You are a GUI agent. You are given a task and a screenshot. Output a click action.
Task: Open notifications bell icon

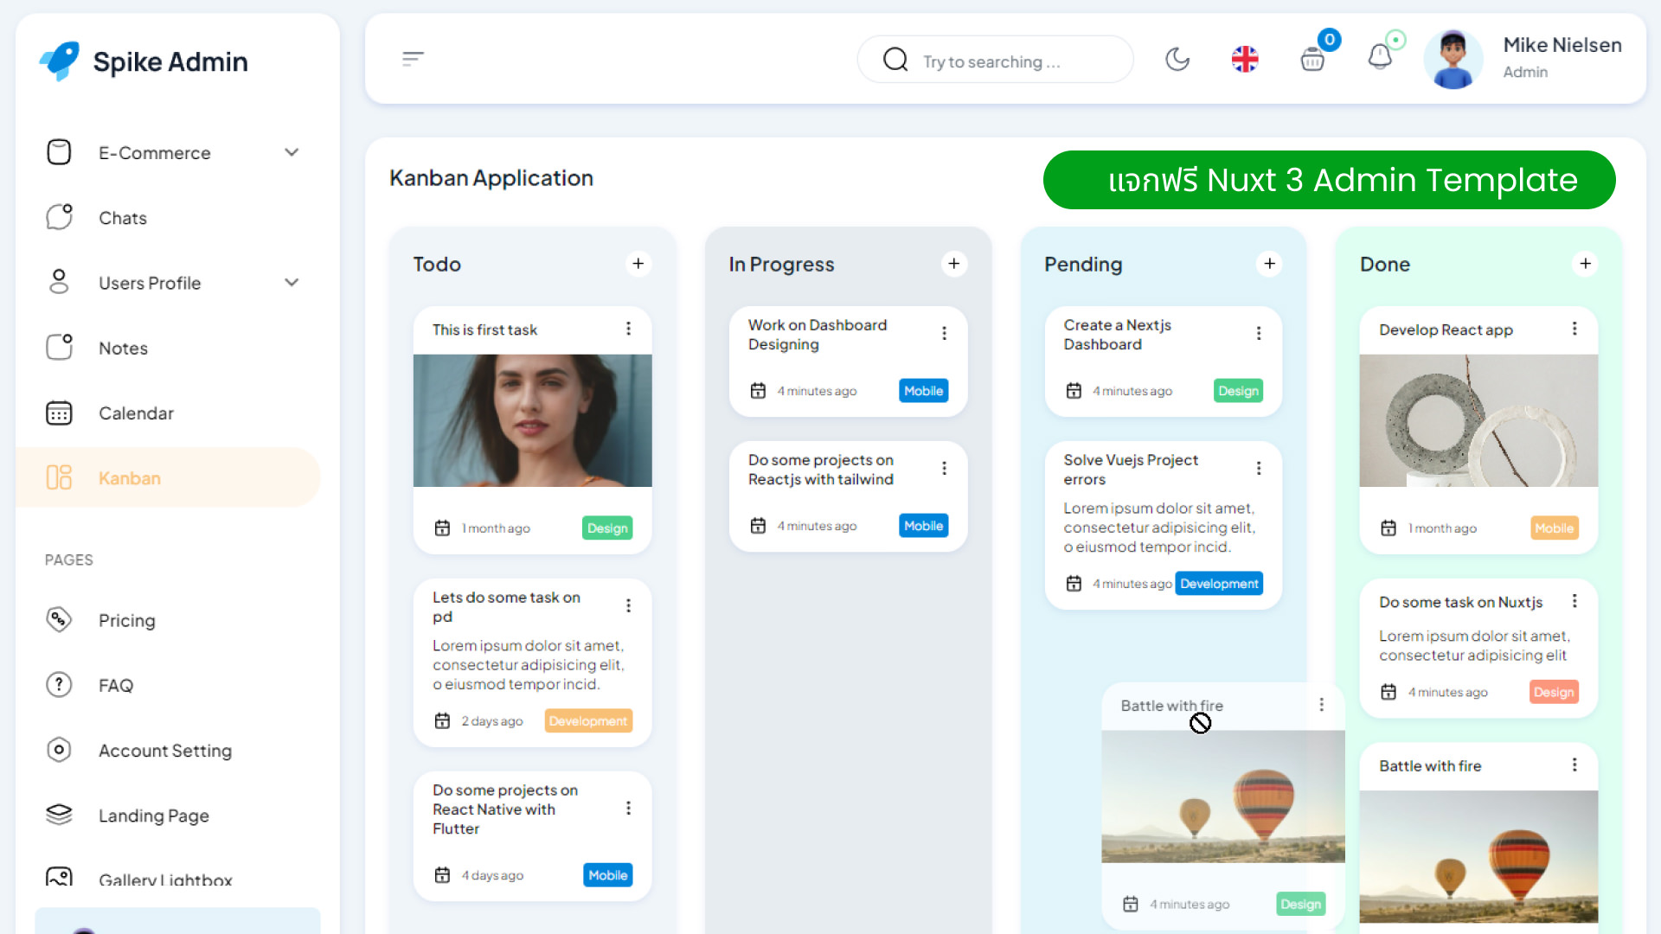click(1380, 57)
